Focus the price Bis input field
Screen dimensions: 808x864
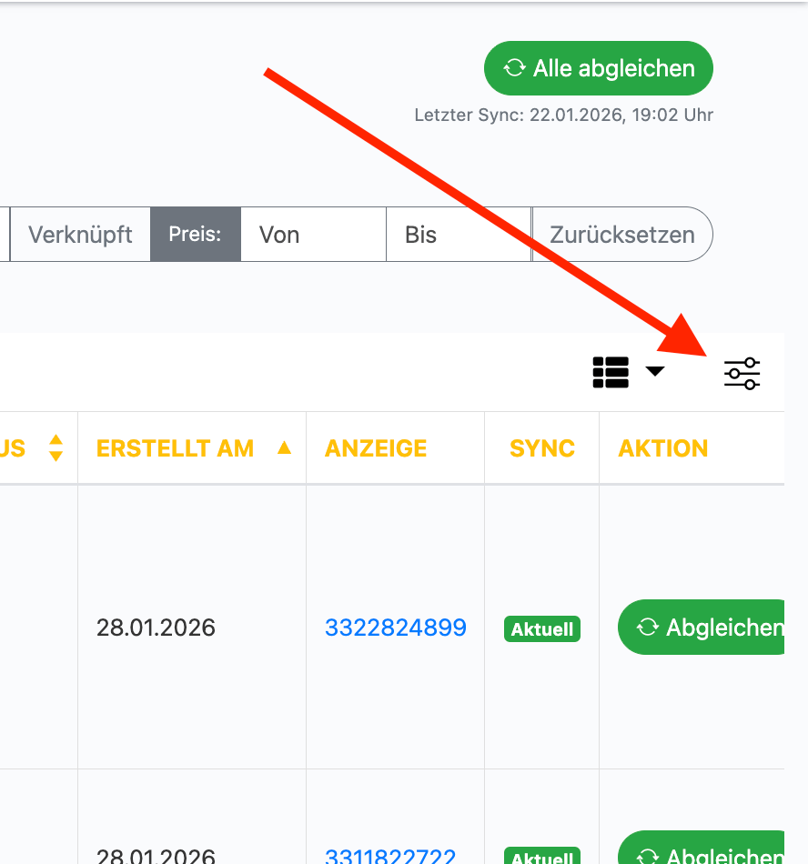[x=458, y=235]
